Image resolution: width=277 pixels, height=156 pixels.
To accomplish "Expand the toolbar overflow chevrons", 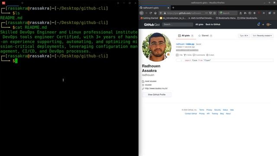I will [264, 13].
